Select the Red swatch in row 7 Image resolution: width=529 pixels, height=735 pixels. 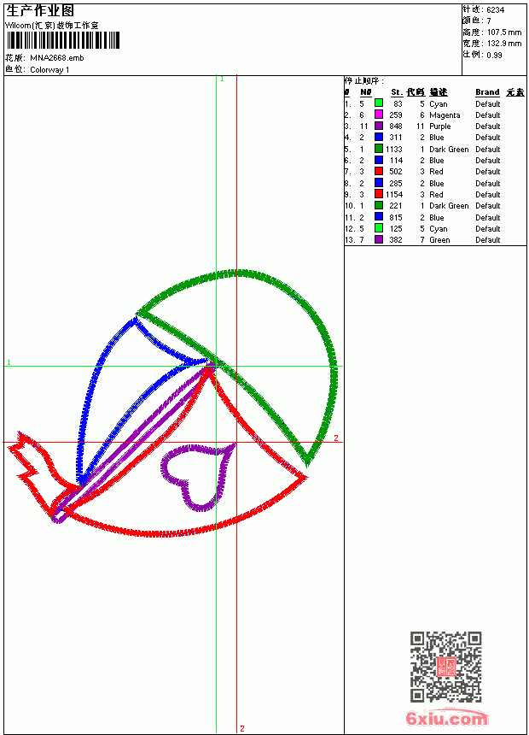(379, 171)
